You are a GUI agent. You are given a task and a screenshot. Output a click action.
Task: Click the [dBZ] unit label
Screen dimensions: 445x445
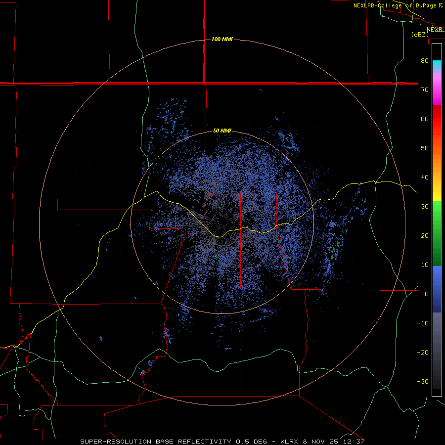pos(420,35)
